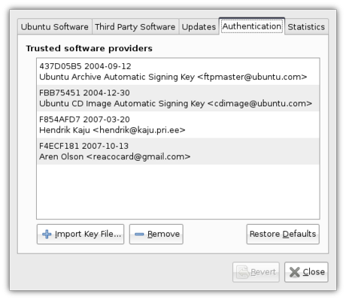
Task: Click the blue minus icon on Remove
Action: tap(139, 235)
